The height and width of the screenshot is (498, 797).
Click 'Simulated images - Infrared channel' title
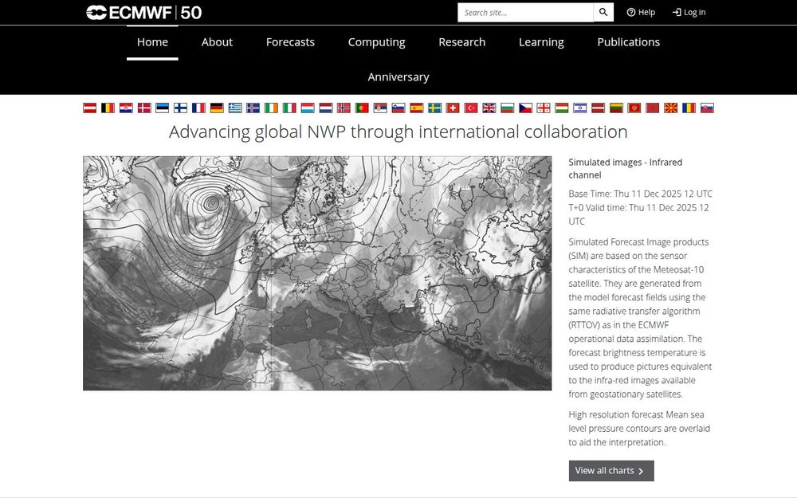coord(625,168)
